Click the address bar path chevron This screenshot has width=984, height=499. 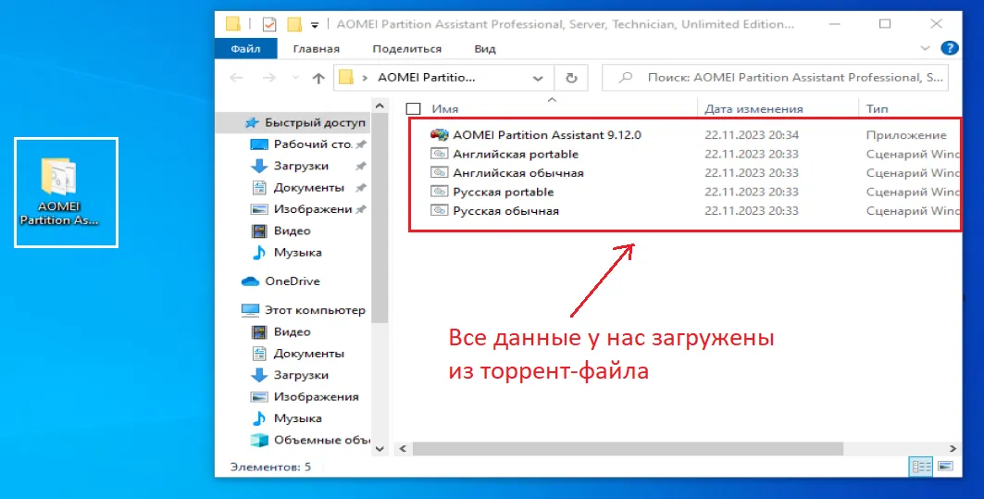tap(365, 79)
